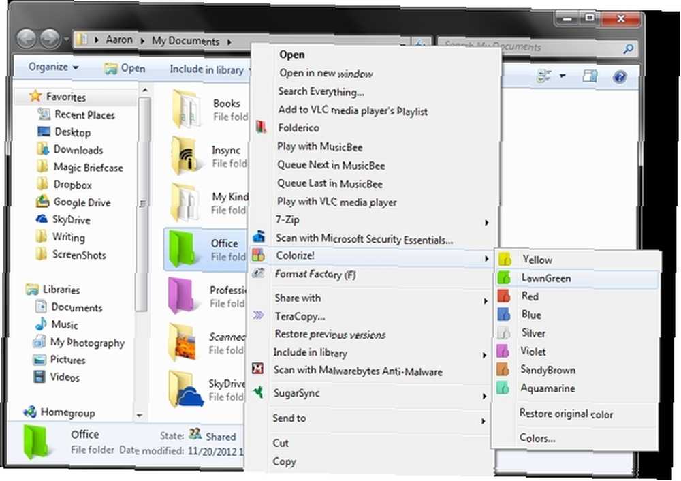This screenshot has width=681, height=481.
Task: Click the Help question mark icon
Action: (620, 77)
